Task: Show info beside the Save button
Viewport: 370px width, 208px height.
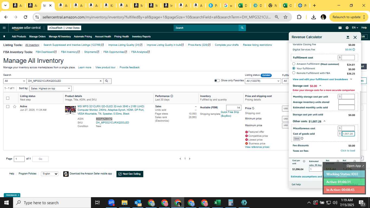Action: pyautogui.click(x=302, y=138)
